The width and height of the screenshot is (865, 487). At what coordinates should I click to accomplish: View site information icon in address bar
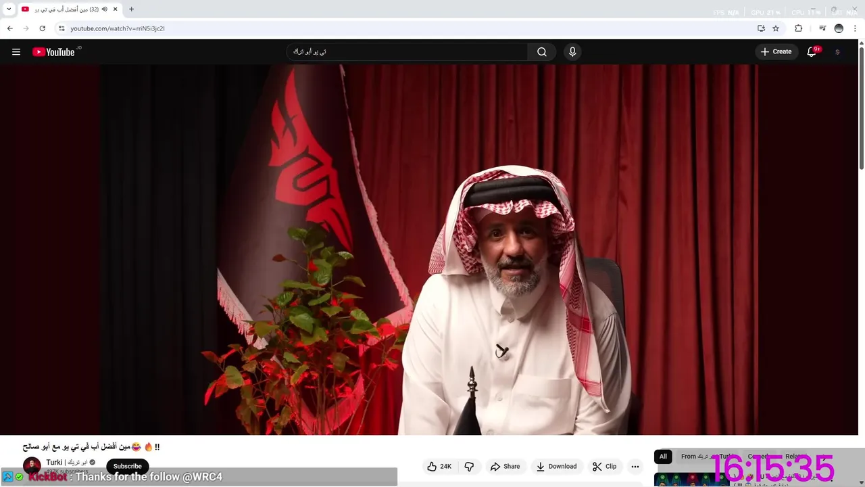61,28
